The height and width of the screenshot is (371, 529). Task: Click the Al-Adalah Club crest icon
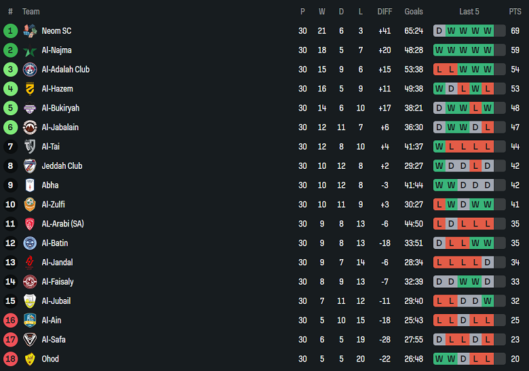[x=30, y=69]
